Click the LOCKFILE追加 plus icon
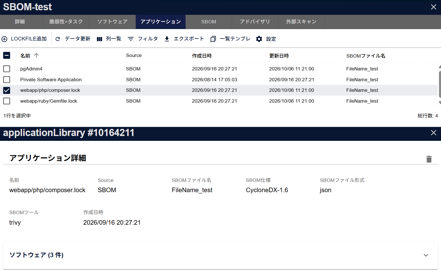 [x=5, y=39]
